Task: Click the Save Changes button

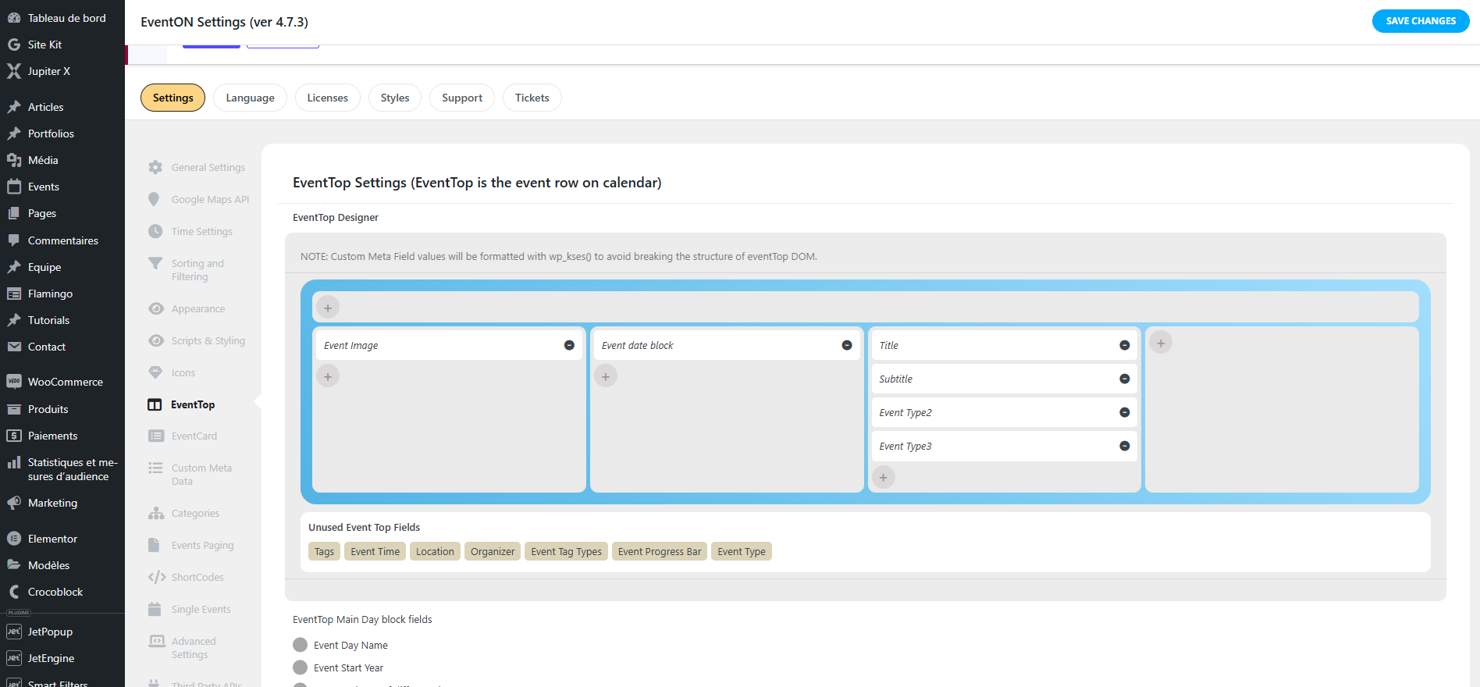Action: (x=1421, y=21)
